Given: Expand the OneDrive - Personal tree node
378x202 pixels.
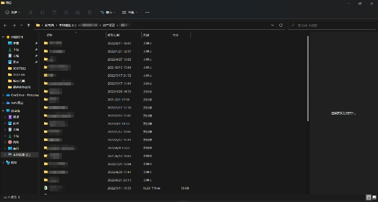Looking at the screenshot, I should tap(4, 95).
